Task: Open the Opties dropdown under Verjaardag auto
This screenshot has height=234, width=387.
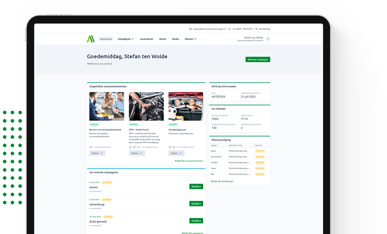Action: pyautogui.click(x=176, y=153)
